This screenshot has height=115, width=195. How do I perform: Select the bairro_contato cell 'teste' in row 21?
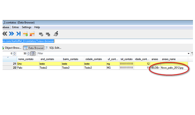(x=73, y=63)
